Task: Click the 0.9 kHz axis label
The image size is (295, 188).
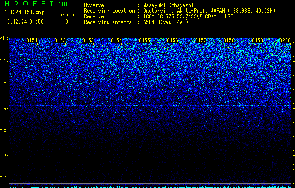Action: click(4, 108)
